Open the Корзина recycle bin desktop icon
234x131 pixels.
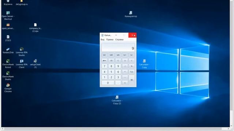click(8, 3)
